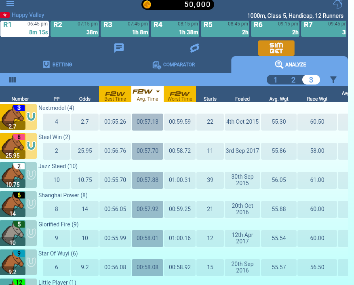Click the coin balance icon

(147, 4)
